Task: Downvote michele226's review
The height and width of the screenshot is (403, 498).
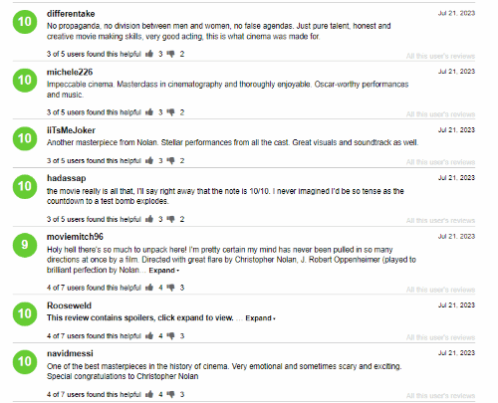Action: click(170, 112)
